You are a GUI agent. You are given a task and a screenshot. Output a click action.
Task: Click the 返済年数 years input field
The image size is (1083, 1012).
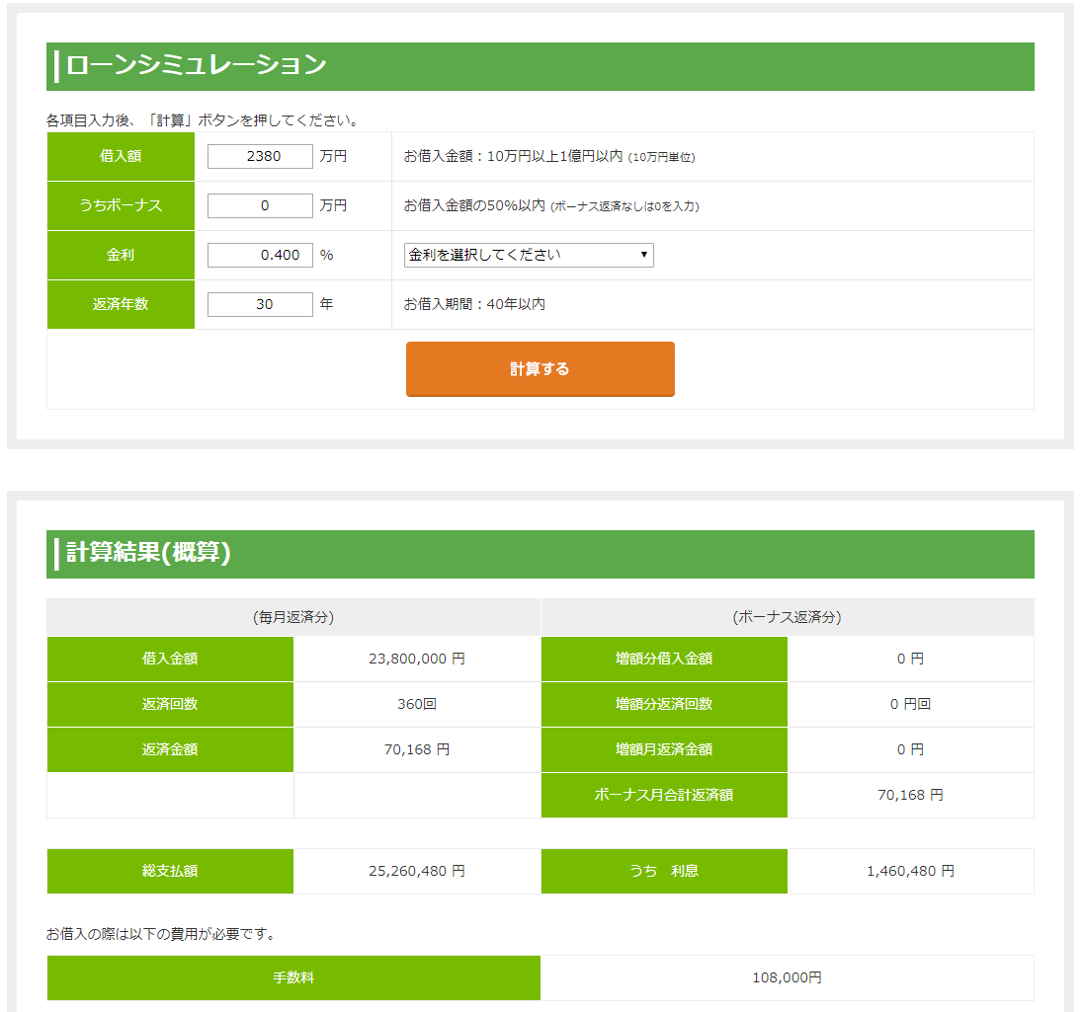(260, 304)
